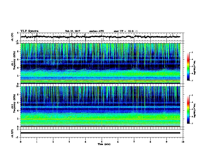Click the "2" kHz tick on ch.2 spectrogram
Screen dimensions: 206x159
point(18,119)
